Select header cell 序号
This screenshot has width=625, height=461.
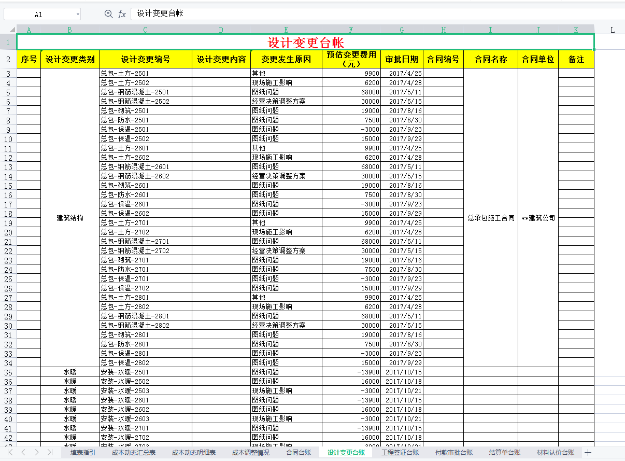(29, 59)
